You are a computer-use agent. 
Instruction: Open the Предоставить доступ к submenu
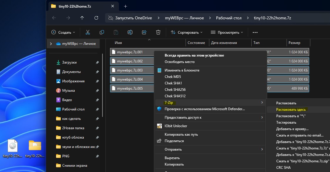coord(211,117)
